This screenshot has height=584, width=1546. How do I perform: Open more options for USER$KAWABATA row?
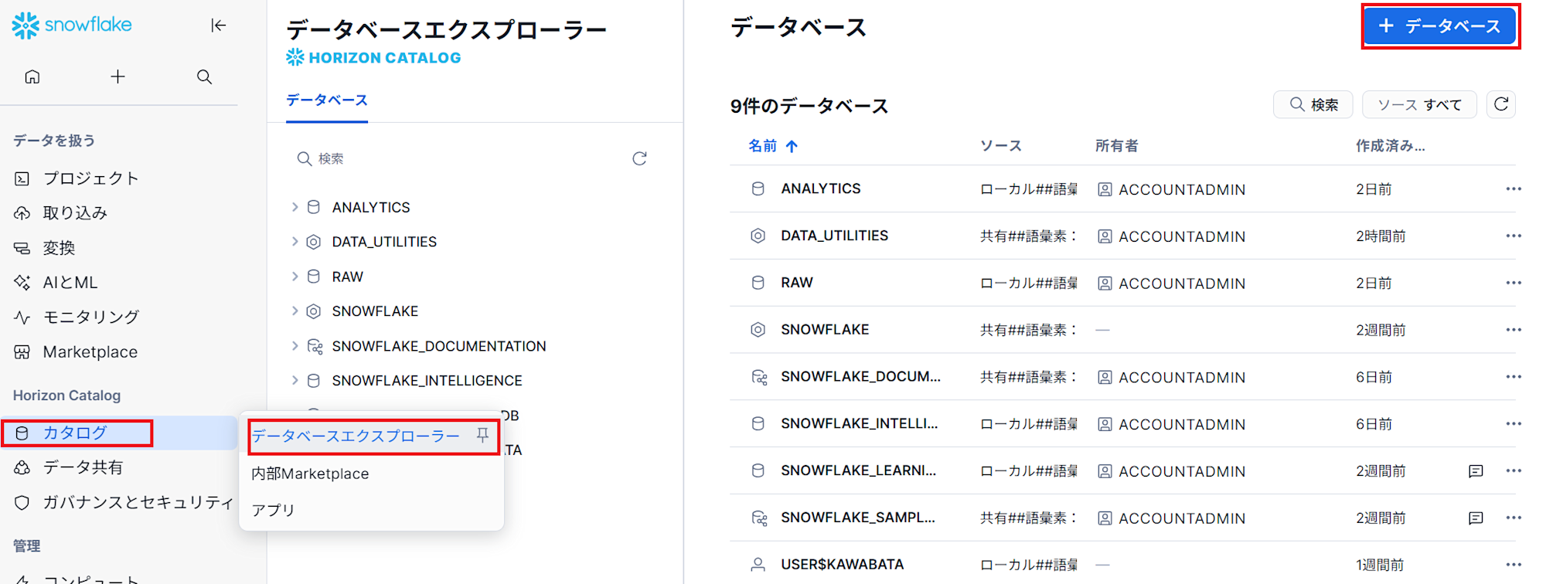point(1514,565)
